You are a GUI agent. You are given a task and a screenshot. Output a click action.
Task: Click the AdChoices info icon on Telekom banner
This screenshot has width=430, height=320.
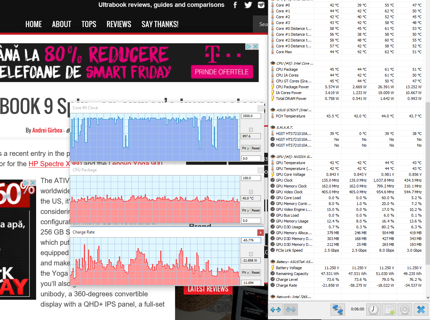249,46
